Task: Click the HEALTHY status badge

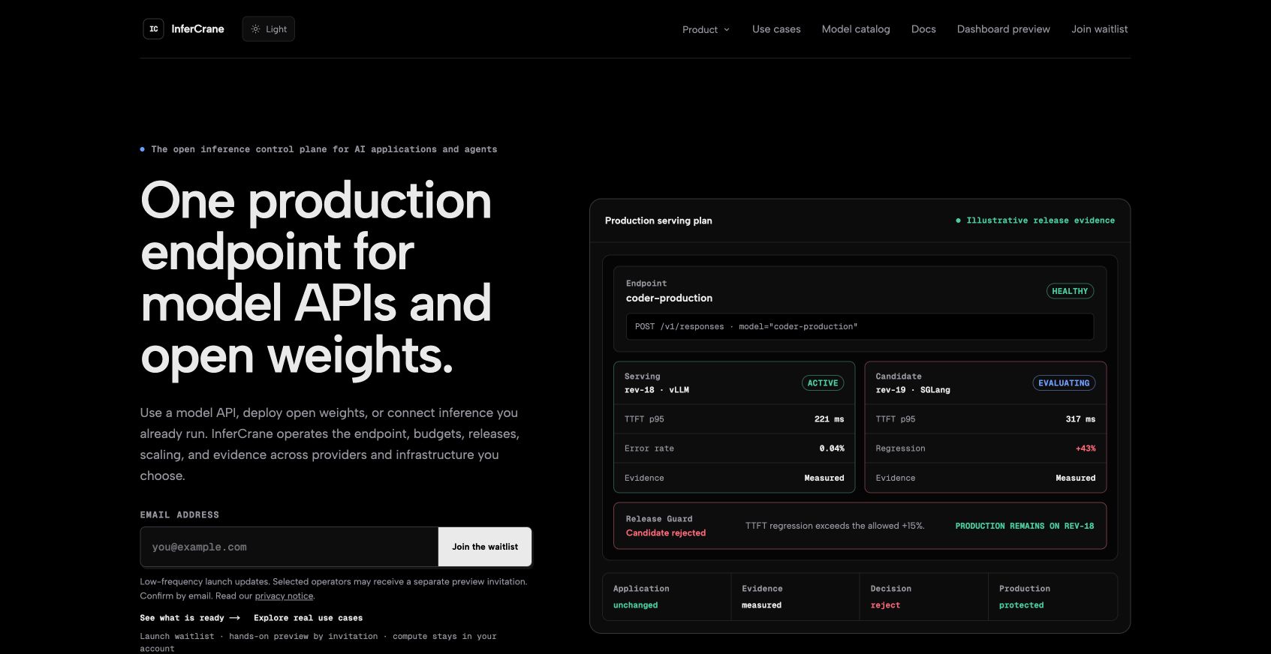Action: (1070, 291)
